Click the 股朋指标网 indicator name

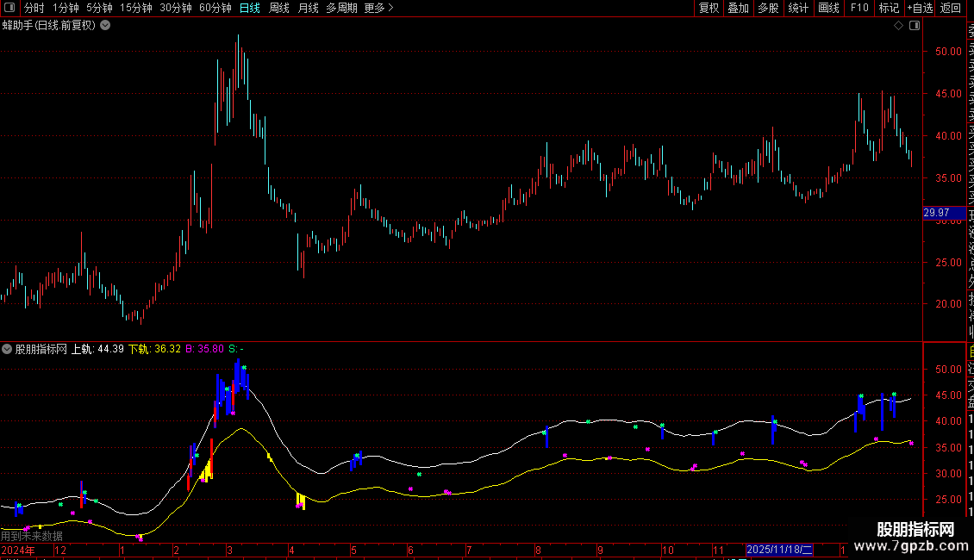click(x=41, y=349)
